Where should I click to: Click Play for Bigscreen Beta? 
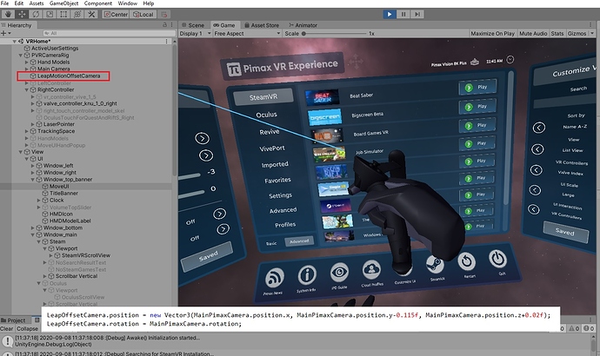coord(477,107)
